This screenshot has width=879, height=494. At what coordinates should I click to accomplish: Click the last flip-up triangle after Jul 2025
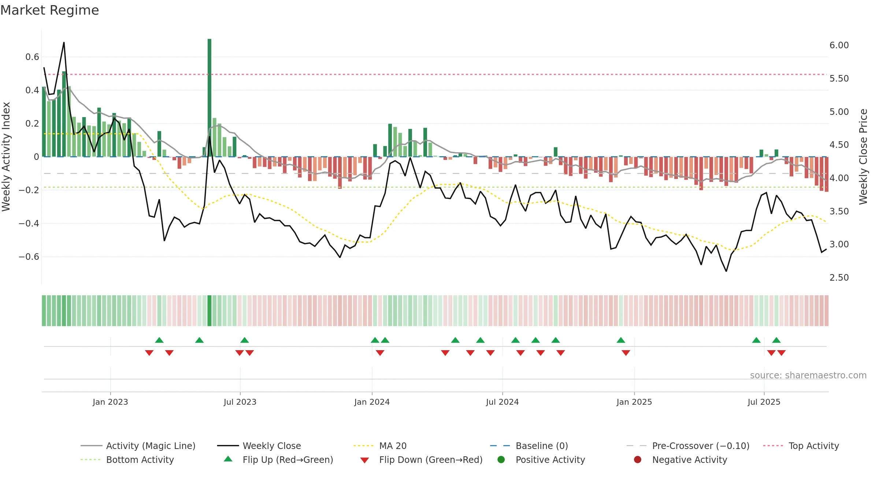click(x=776, y=340)
